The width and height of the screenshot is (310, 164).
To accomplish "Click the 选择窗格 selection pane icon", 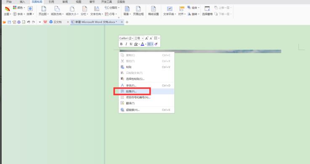I will (x=207, y=9).
